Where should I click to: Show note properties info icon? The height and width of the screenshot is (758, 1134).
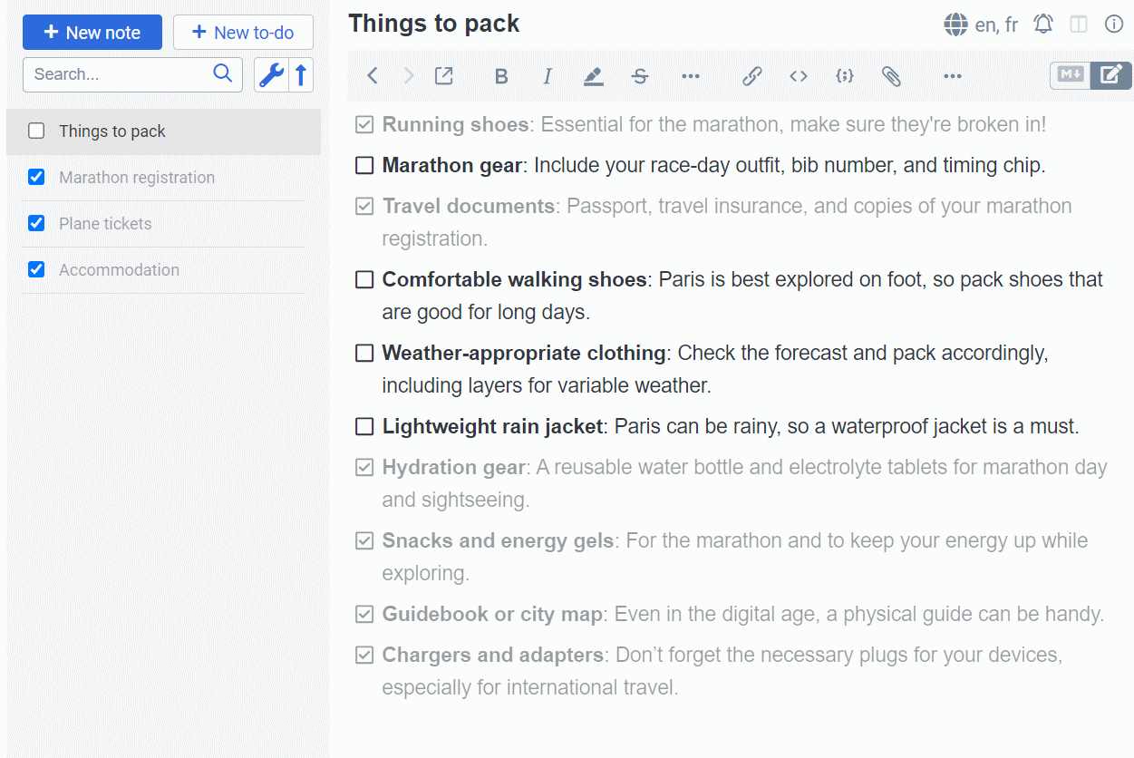tap(1114, 24)
